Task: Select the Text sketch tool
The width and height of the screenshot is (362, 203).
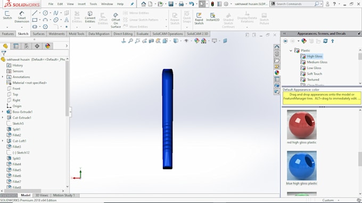Action: (67, 20)
